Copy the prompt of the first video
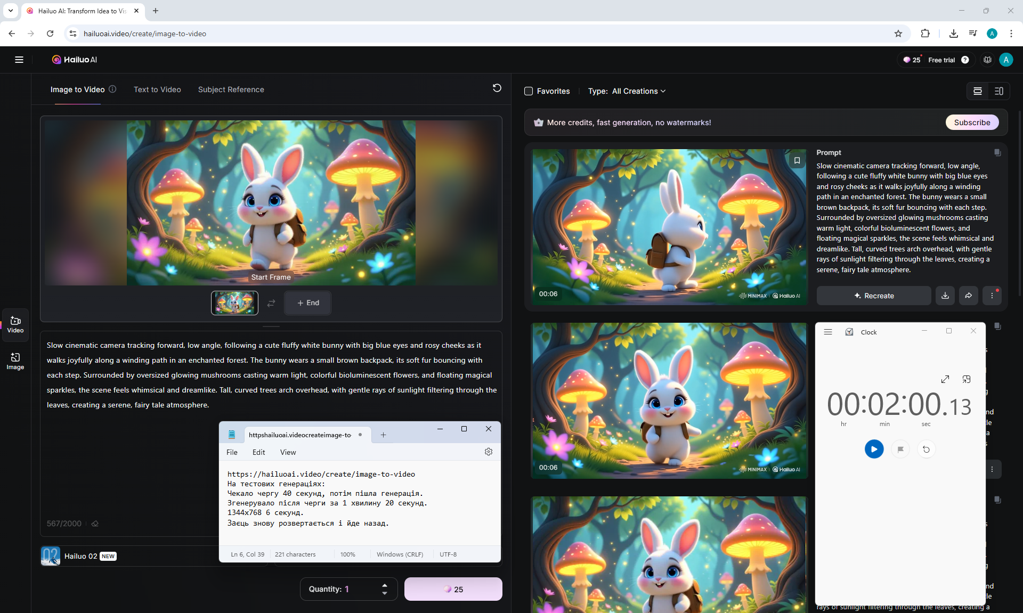 pyautogui.click(x=997, y=153)
